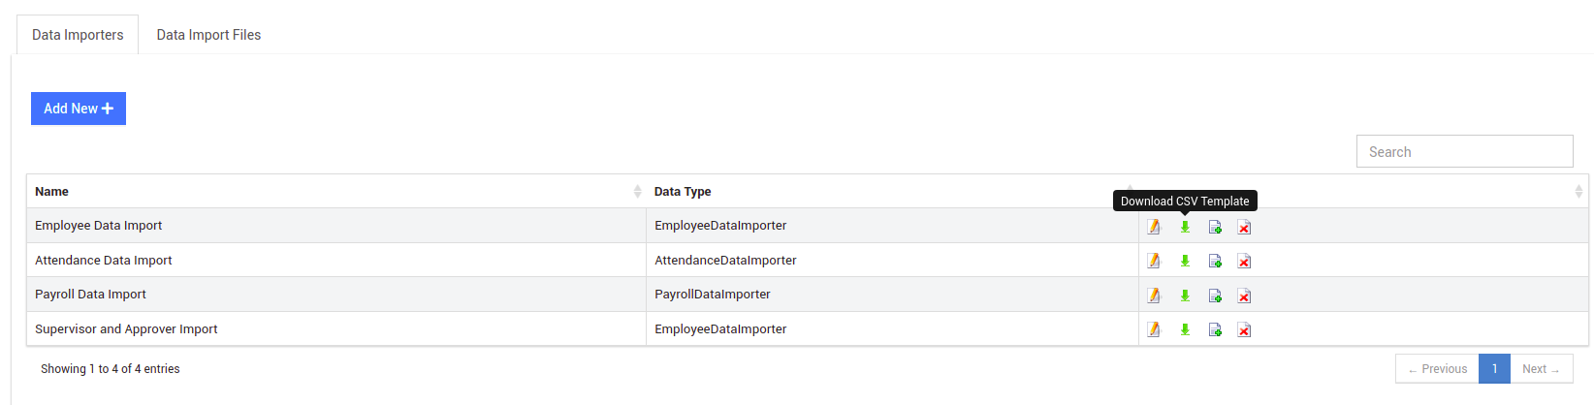Viewport: 1594px width, 405px height.
Task: Copy the Employee Data Import entry
Action: (1215, 227)
